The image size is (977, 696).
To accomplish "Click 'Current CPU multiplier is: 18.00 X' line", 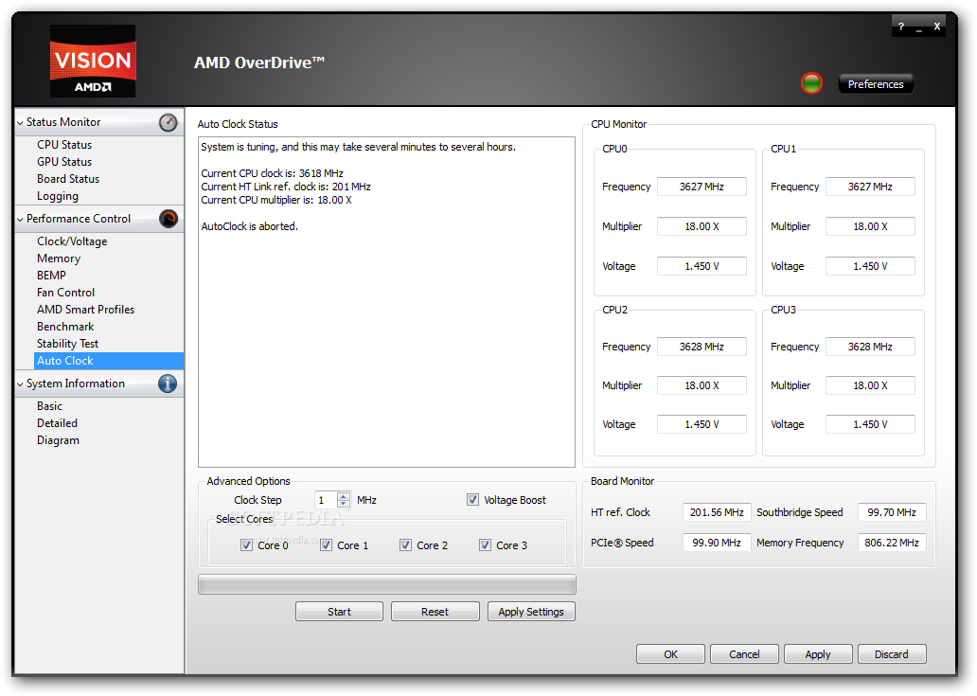I will [x=276, y=200].
